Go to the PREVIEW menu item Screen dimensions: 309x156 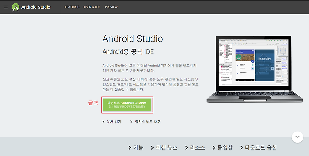click(x=111, y=7)
